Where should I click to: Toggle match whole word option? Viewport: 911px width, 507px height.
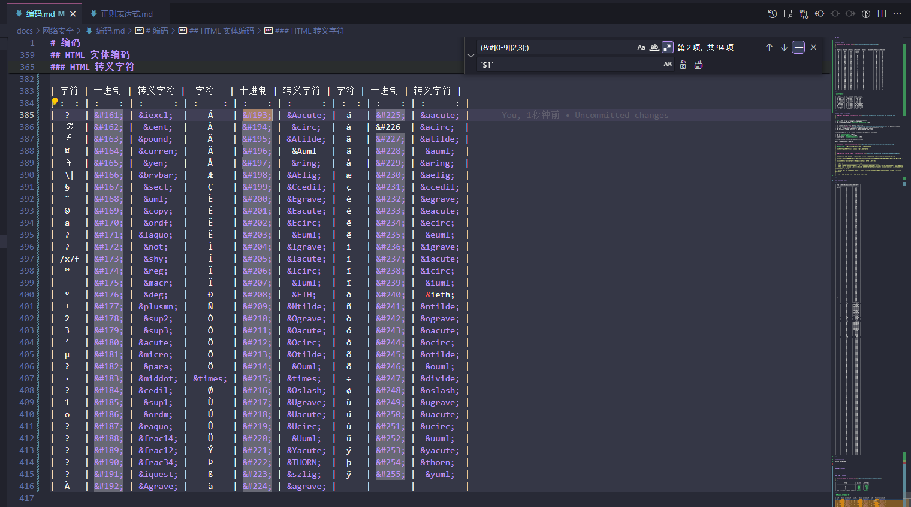(654, 47)
